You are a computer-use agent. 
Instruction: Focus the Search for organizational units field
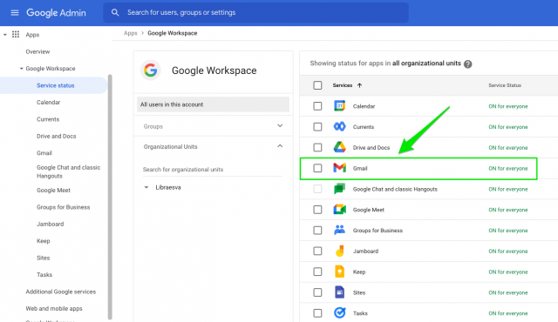coord(213,170)
